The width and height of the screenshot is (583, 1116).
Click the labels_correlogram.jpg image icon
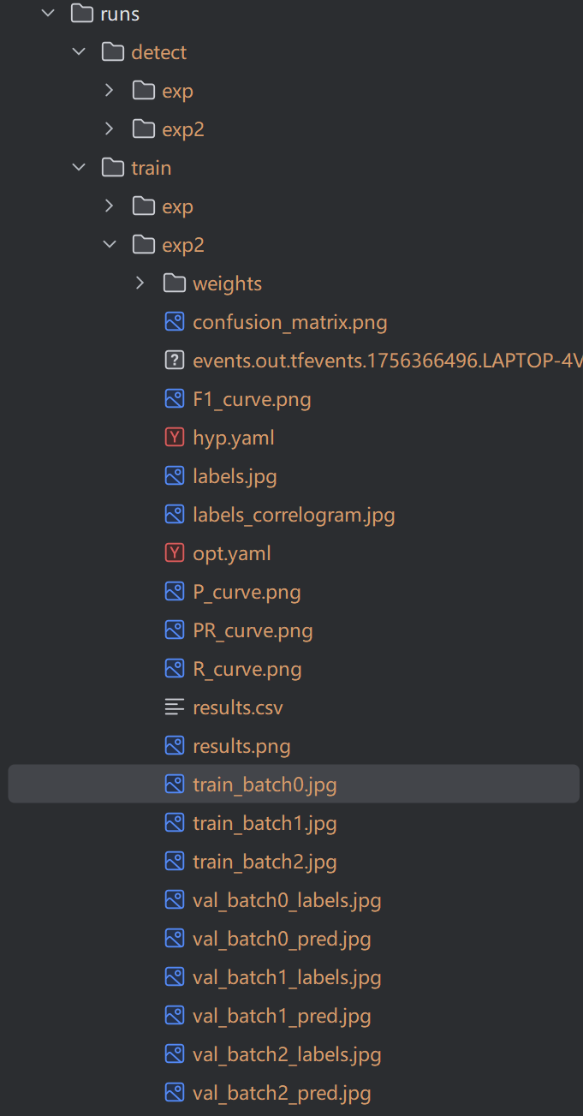[175, 515]
